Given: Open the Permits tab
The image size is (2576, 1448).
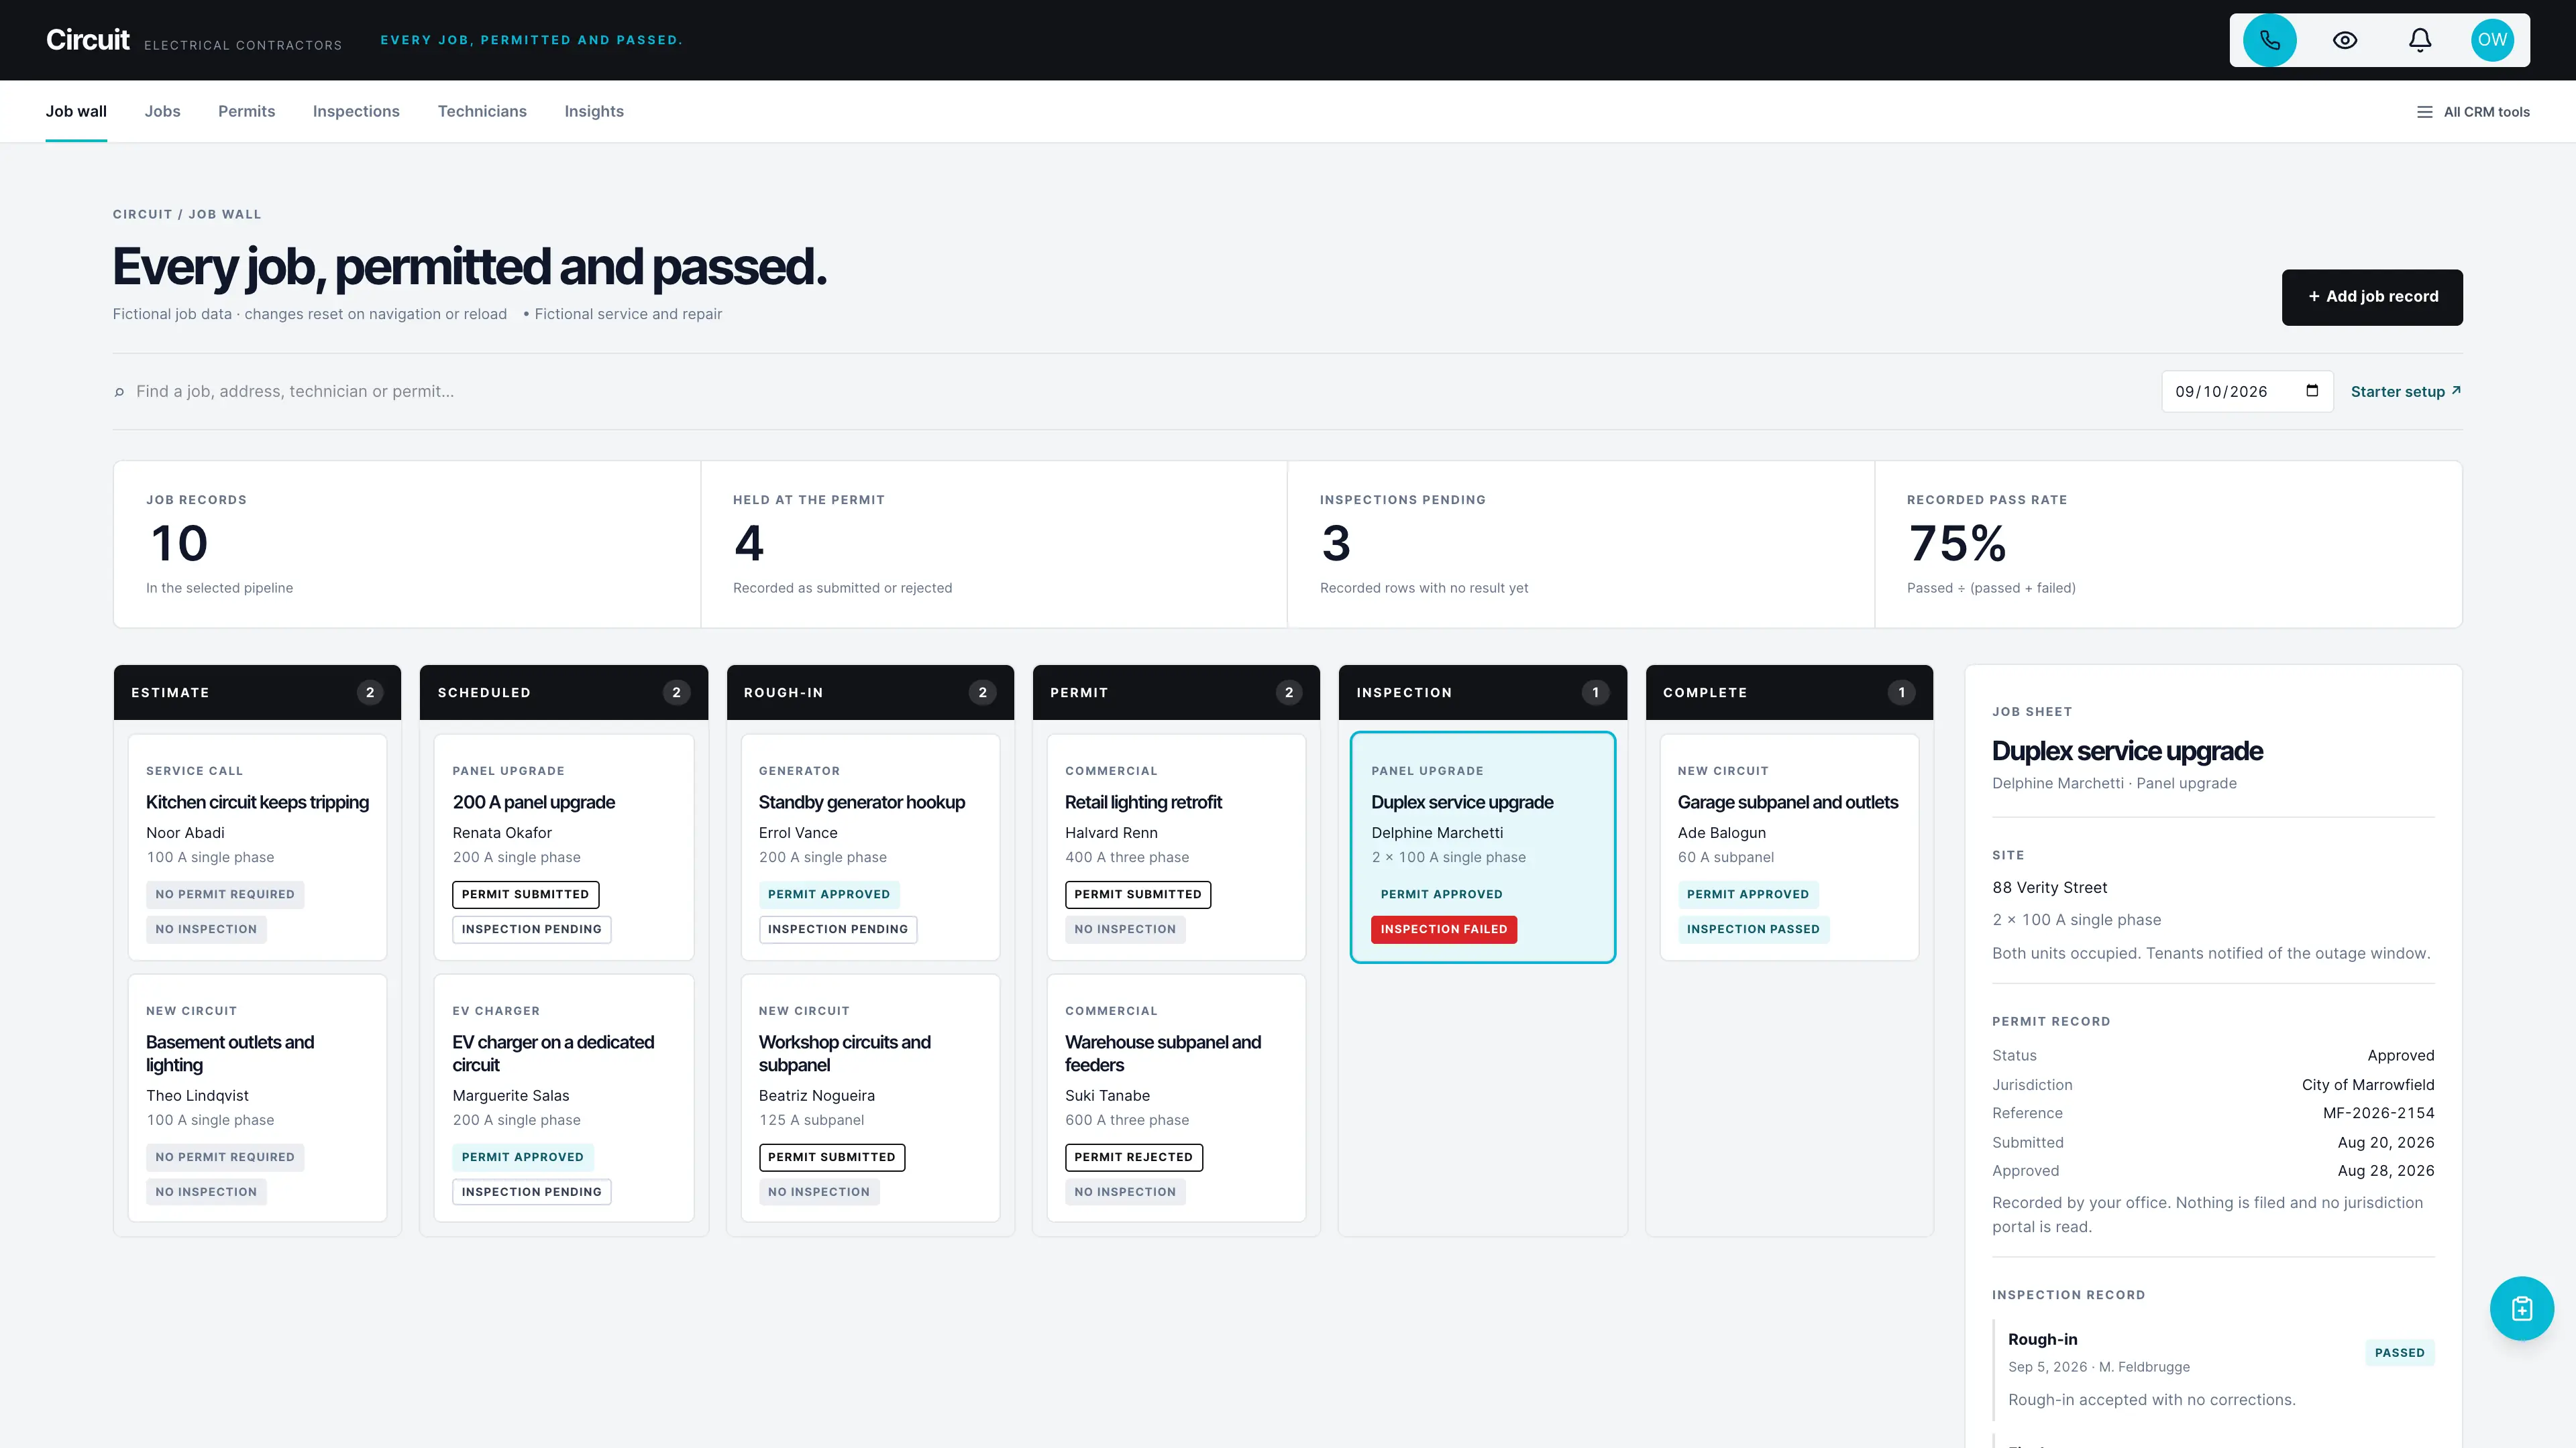Looking at the screenshot, I should (246, 112).
